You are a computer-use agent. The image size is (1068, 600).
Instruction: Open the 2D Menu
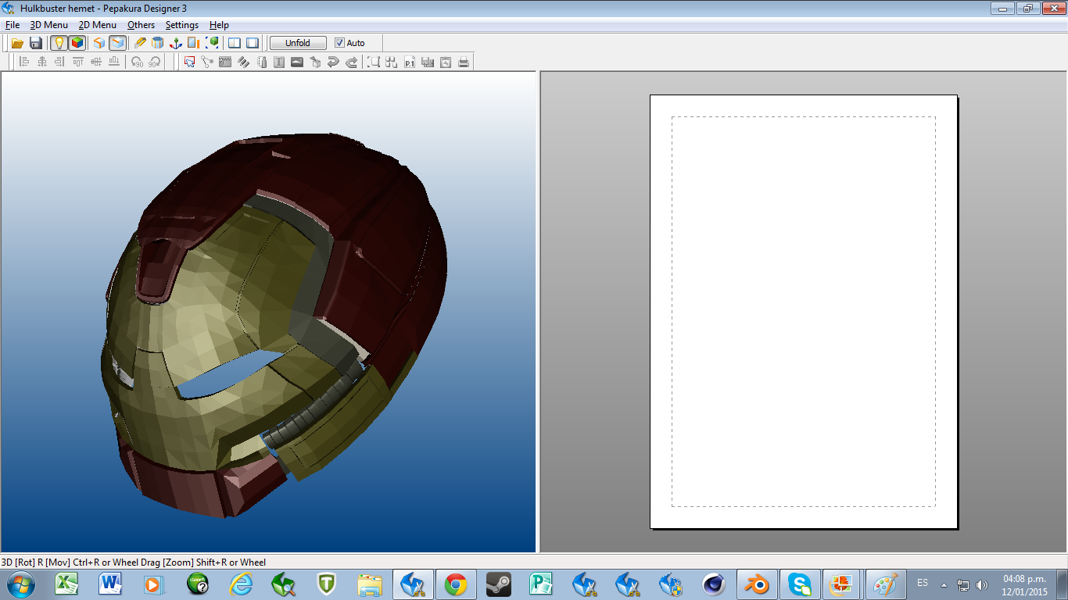98,25
